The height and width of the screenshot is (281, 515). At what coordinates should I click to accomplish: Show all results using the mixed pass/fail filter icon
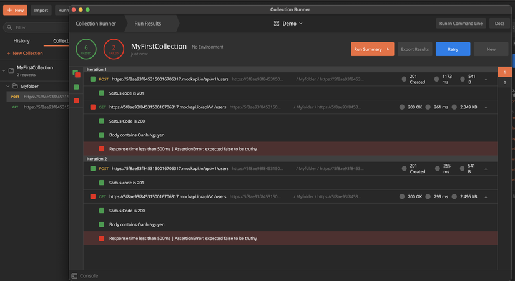coord(76,74)
